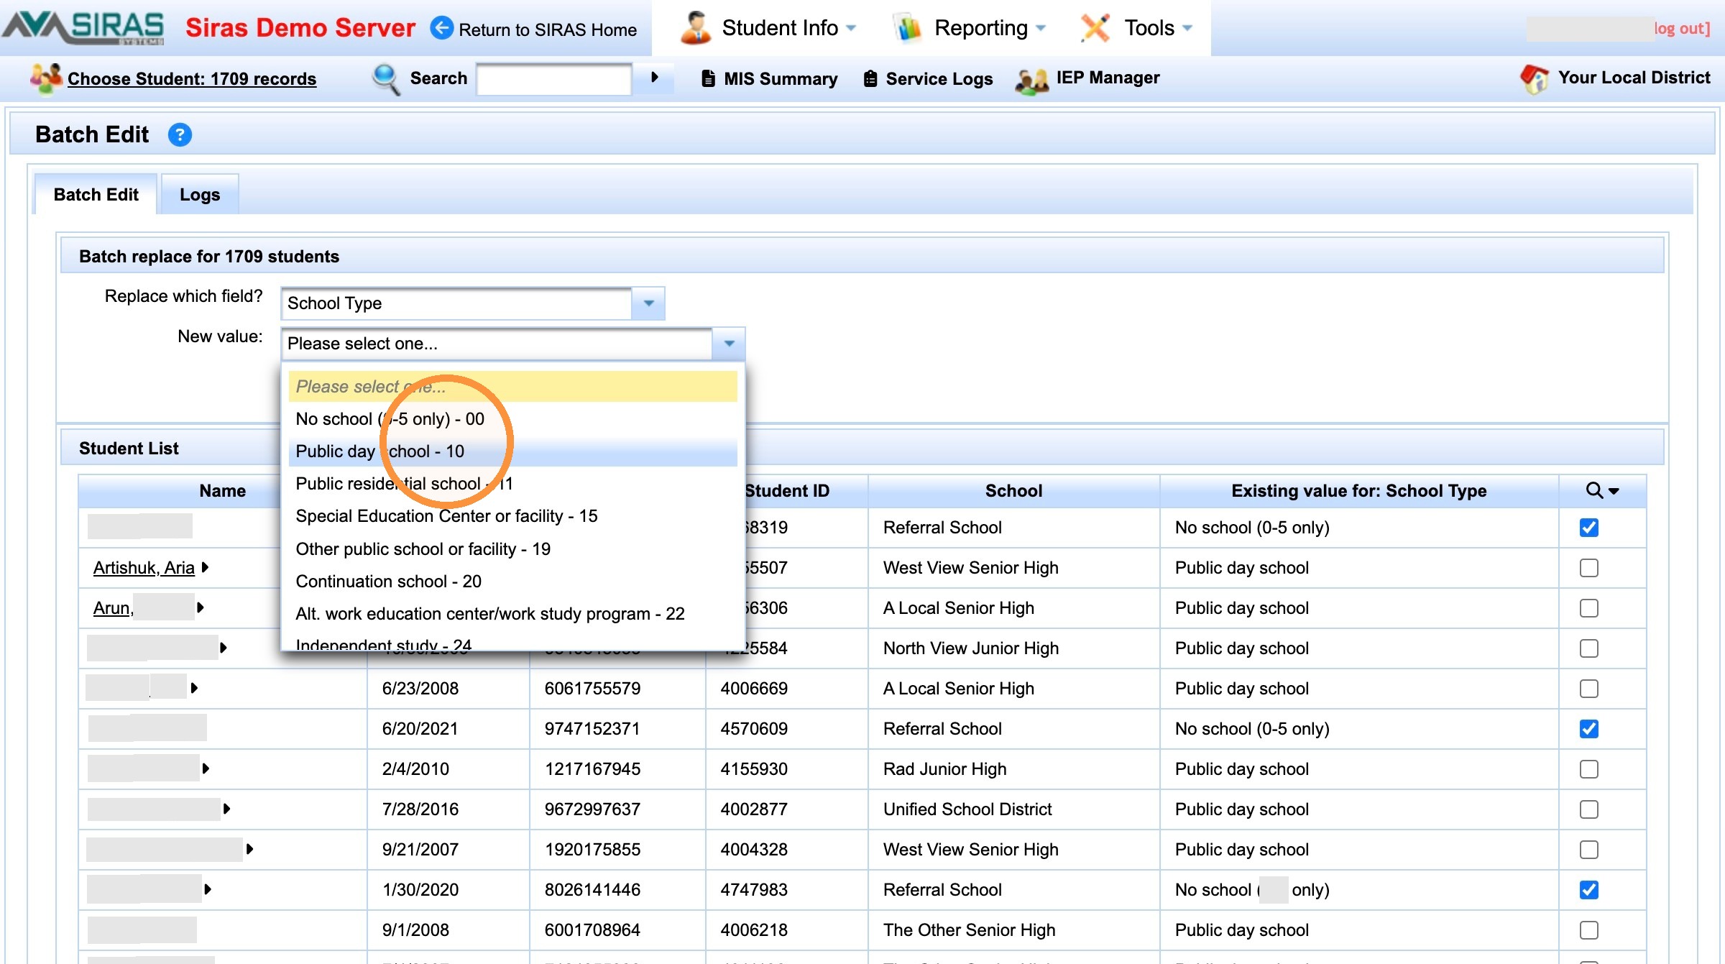Check box for The Other Senior High row
Image resolution: width=1725 pixels, height=964 pixels.
pos(1588,930)
